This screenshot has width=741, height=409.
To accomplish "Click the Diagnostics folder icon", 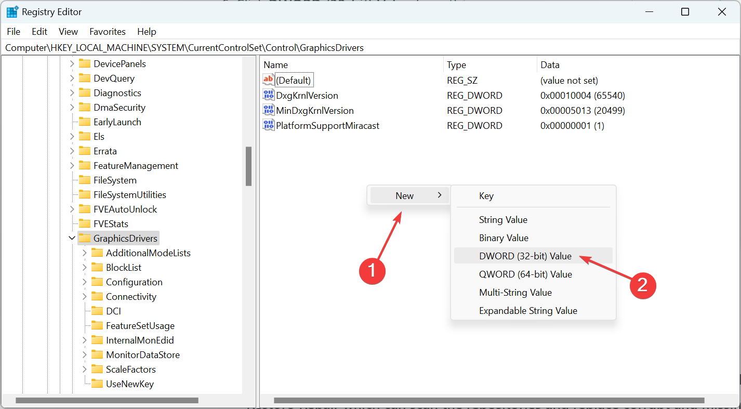I will 85,93.
